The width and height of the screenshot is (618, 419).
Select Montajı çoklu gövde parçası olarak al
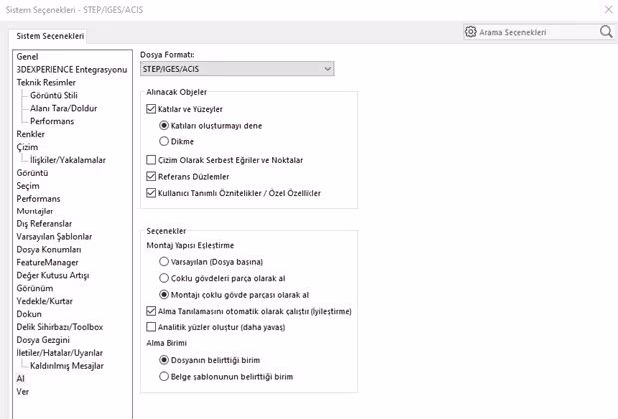click(x=164, y=295)
